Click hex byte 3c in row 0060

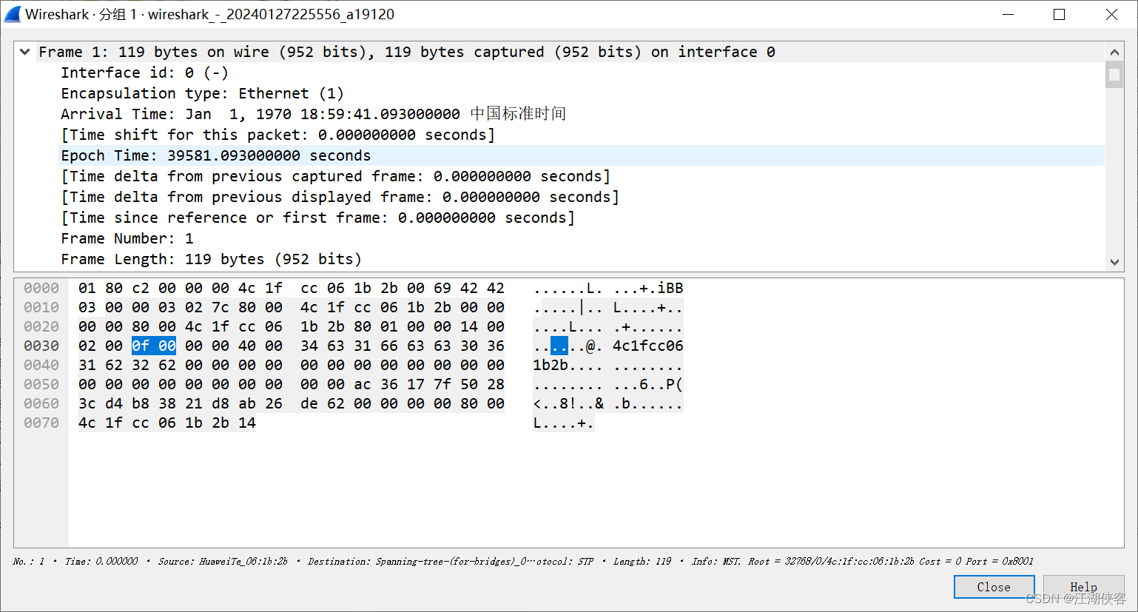coord(87,403)
